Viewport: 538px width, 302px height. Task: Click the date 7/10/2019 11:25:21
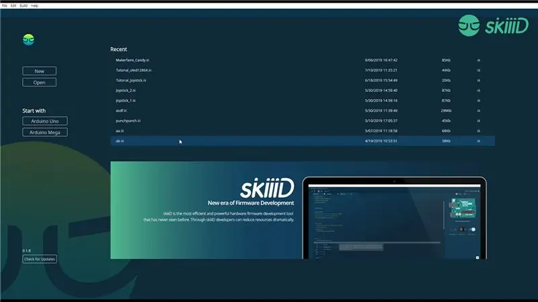(x=381, y=70)
